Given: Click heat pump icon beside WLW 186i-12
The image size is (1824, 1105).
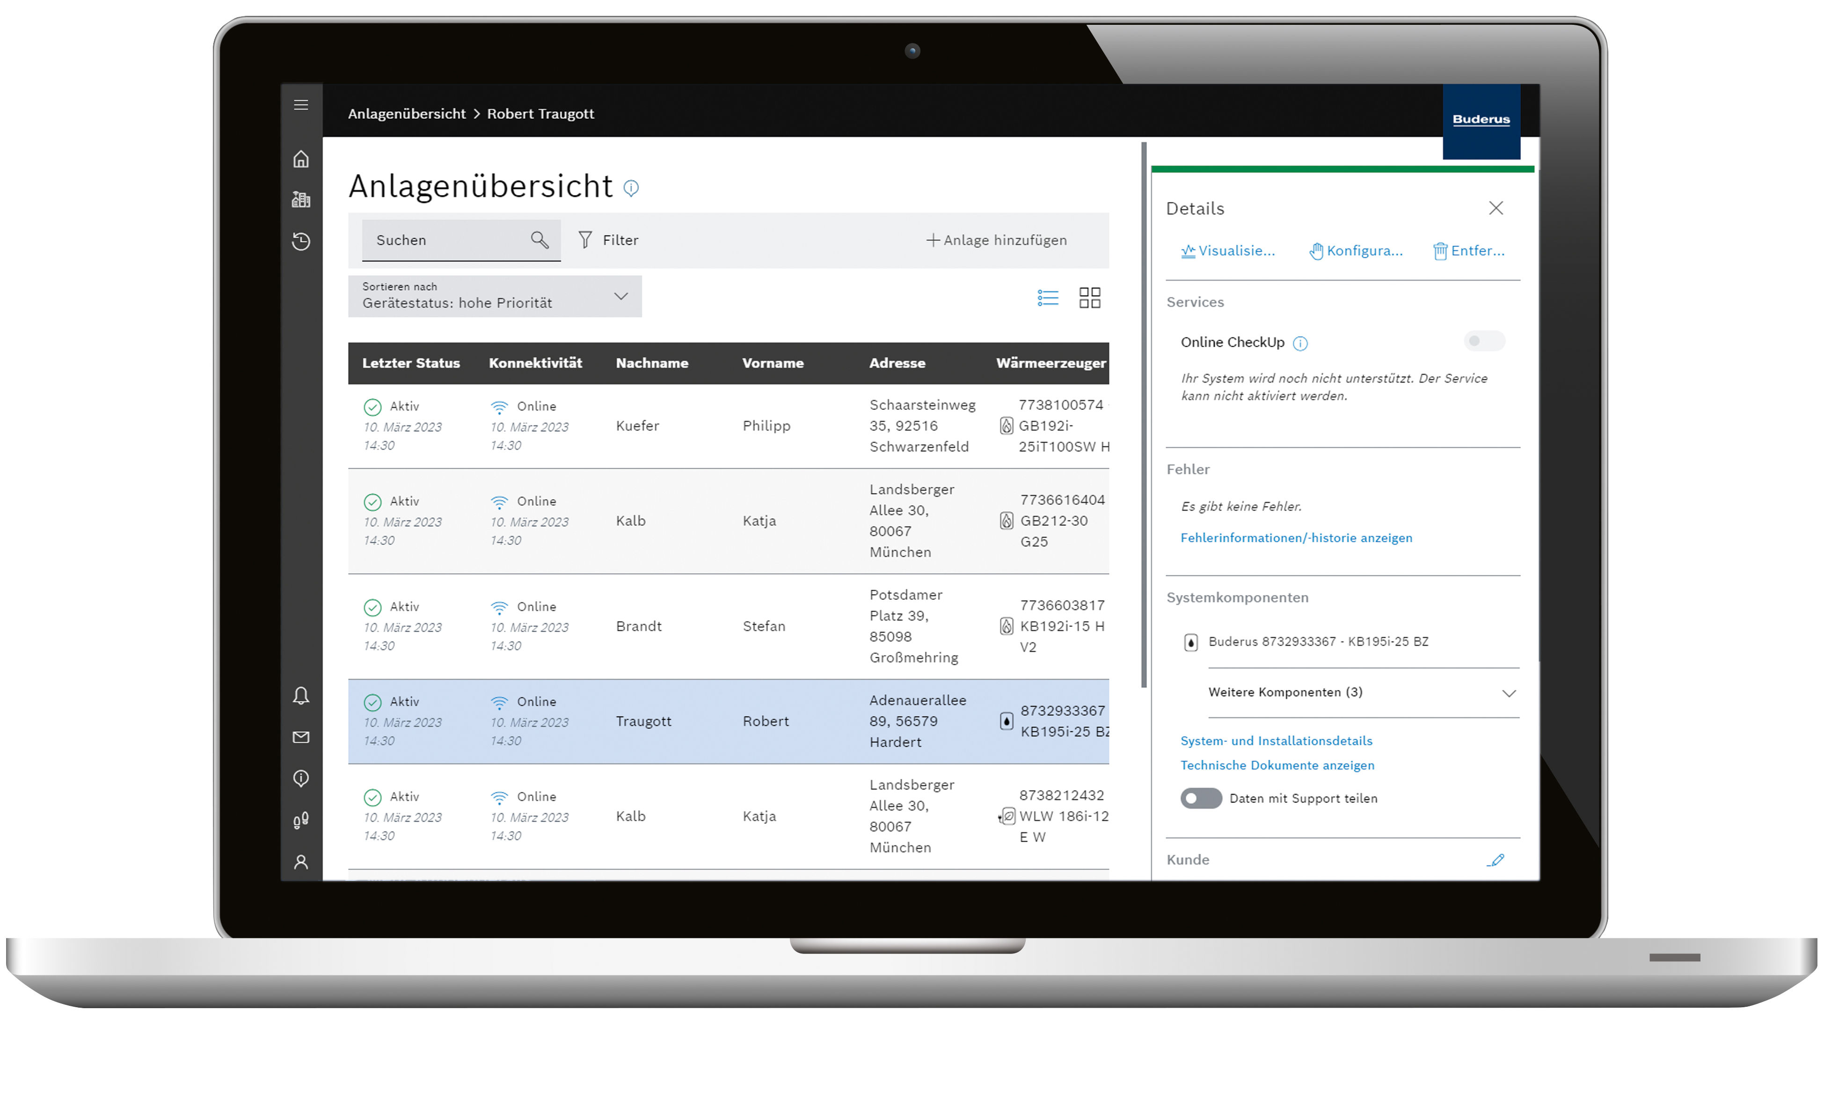Looking at the screenshot, I should coord(1006,816).
